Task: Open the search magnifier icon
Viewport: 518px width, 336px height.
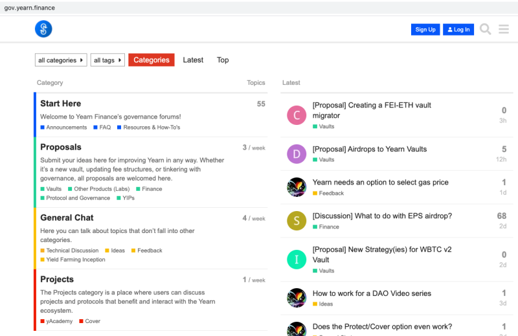Action: pyautogui.click(x=485, y=29)
